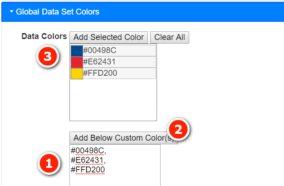Click the Add Below Custom Color(s) button
This screenshot has height=186, width=284.
coord(124,138)
